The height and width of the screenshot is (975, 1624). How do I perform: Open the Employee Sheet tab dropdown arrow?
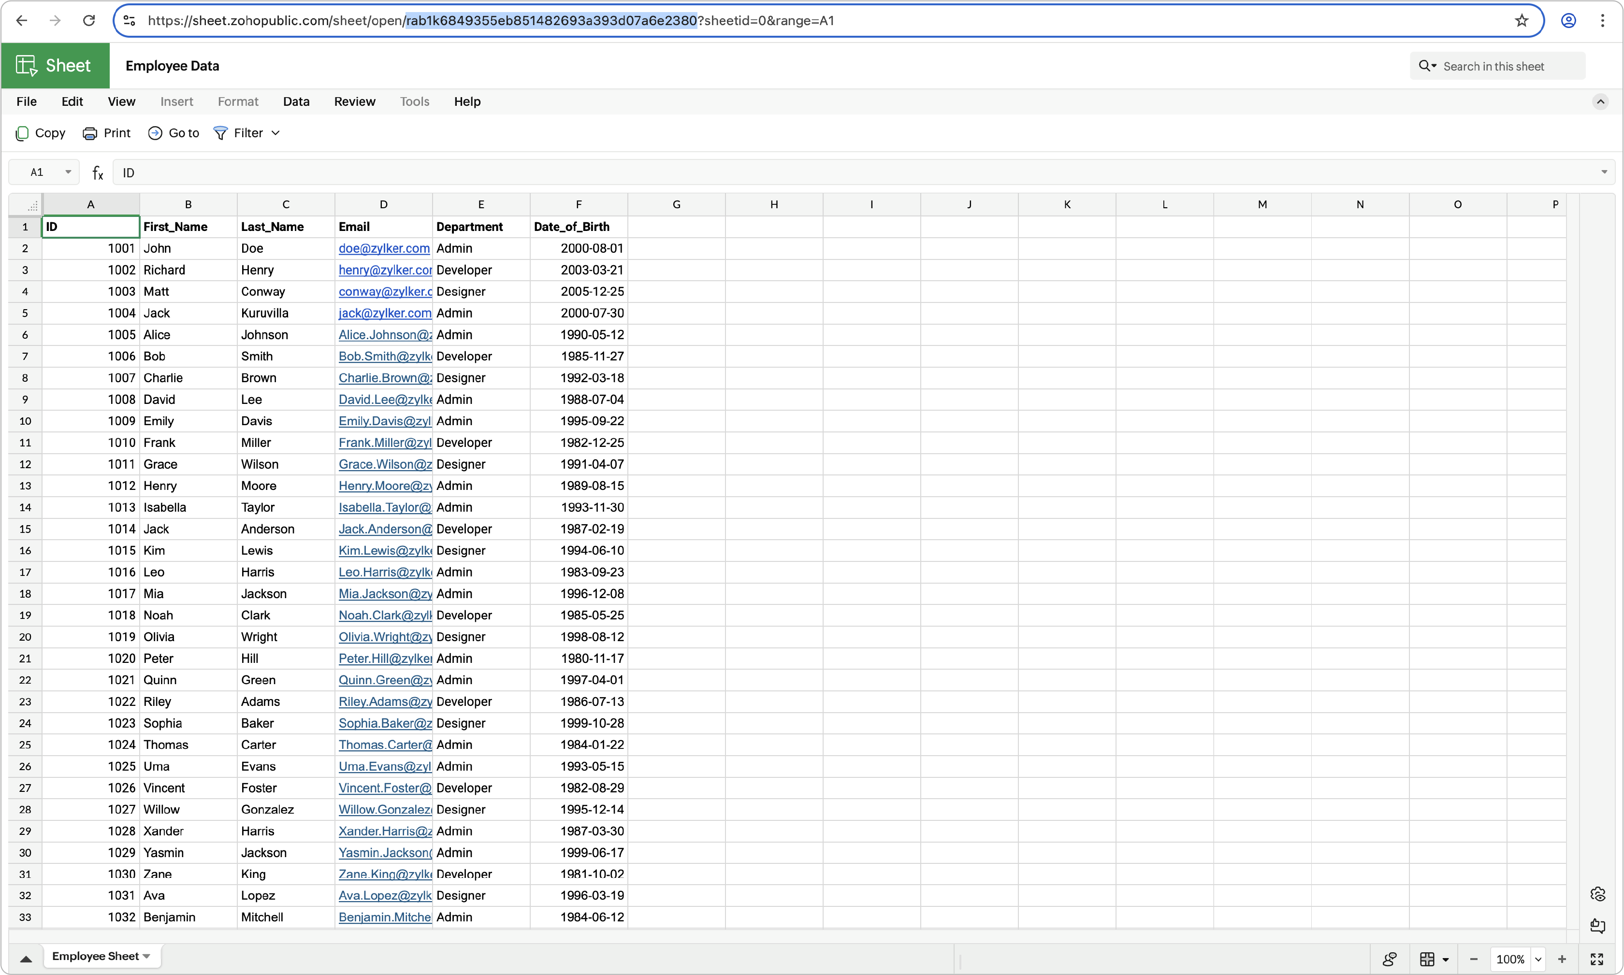click(x=146, y=956)
